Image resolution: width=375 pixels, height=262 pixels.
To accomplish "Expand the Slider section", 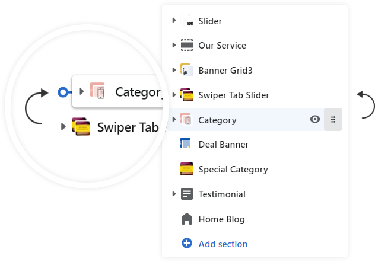I will pyautogui.click(x=174, y=21).
